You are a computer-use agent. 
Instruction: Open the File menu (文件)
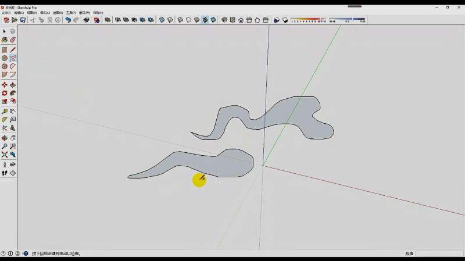pos(6,12)
